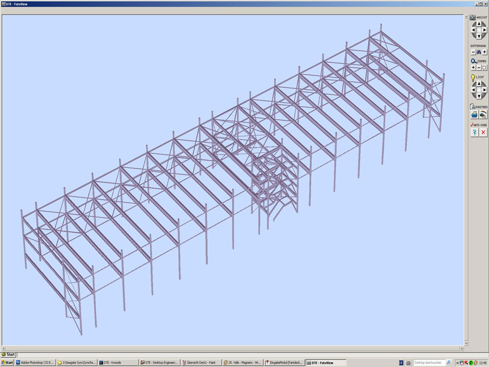Image resolution: width=489 pixels, height=367 pixels.
Task: Zoom in with the Zoomen plus button
Action: pos(473,67)
